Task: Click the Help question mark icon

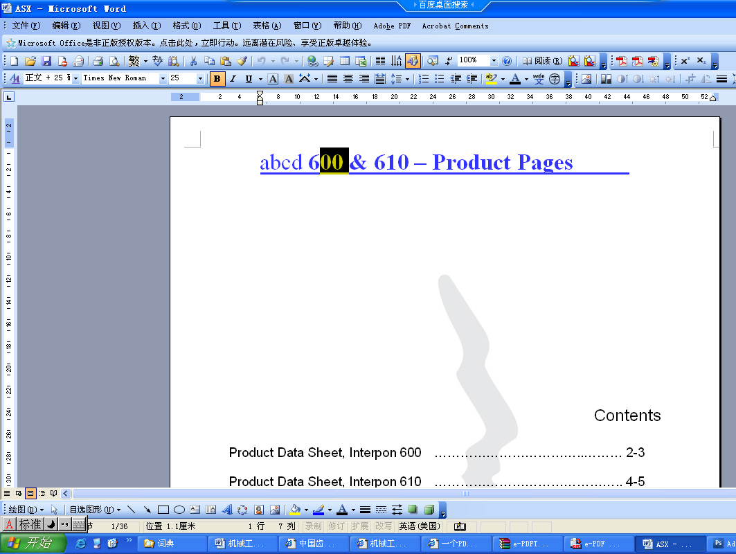Action: (x=506, y=61)
